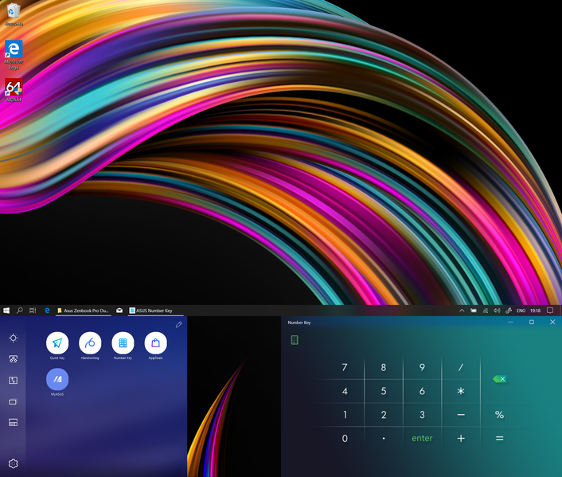Launch the MyASUS app
Viewport: 562px width, 477px height.
tap(57, 379)
